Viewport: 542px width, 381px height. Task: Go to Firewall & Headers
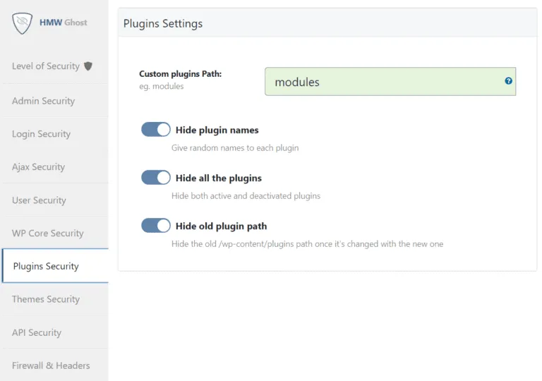tap(51, 366)
